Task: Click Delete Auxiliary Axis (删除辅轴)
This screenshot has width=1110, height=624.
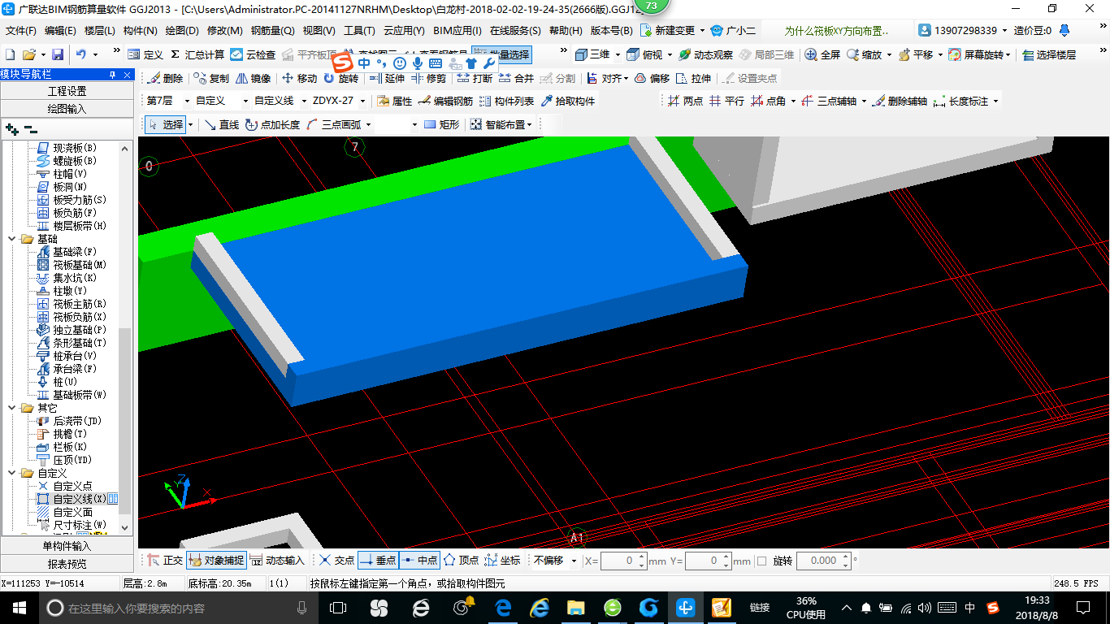Action: [900, 102]
